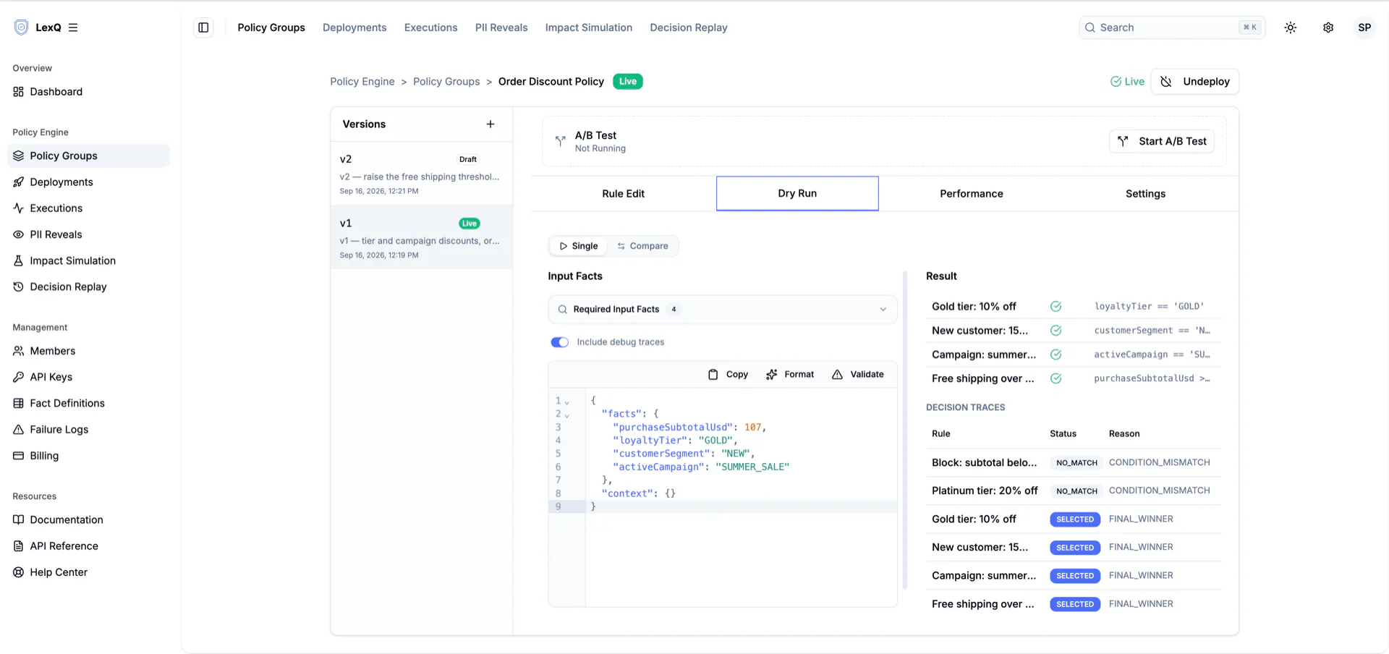The width and height of the screenshot is (1389, 654).
Task: Click green check beside Gold tier result
Action: pos(1056,307)
